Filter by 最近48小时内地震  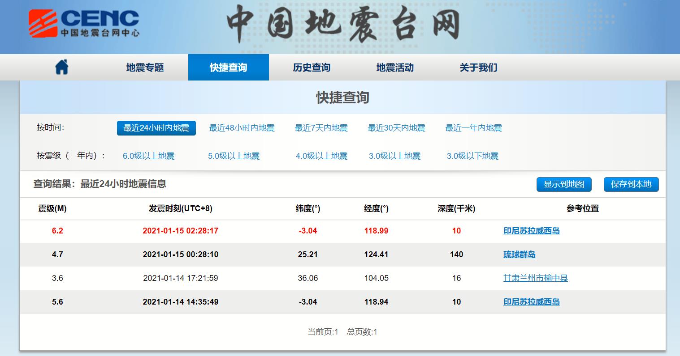[242, 128]
